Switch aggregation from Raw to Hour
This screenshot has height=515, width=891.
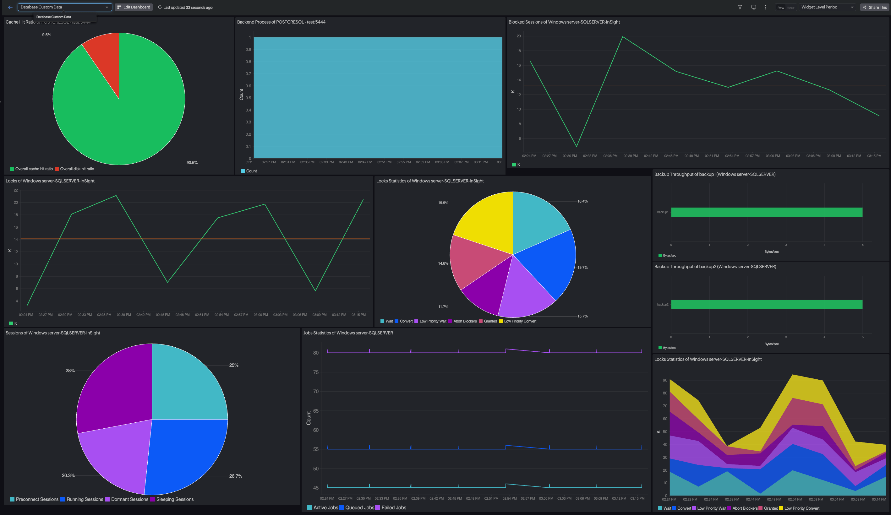791,8
